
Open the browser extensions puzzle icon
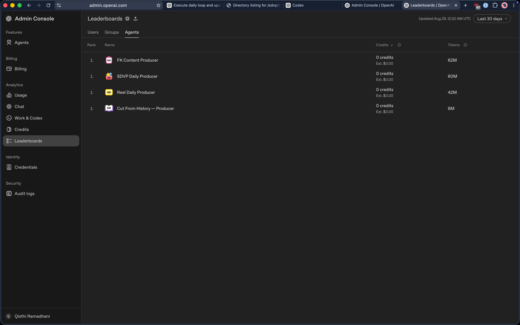(x=495, y=5)
